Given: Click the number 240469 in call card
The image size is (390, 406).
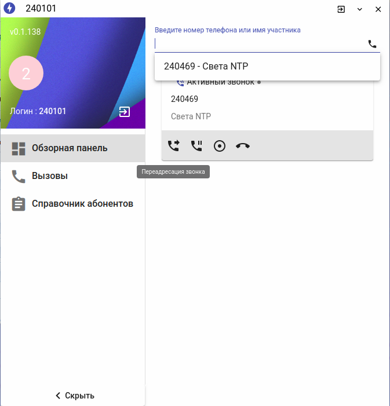Looking at the screenshot, I should click(x=184, y=99).
